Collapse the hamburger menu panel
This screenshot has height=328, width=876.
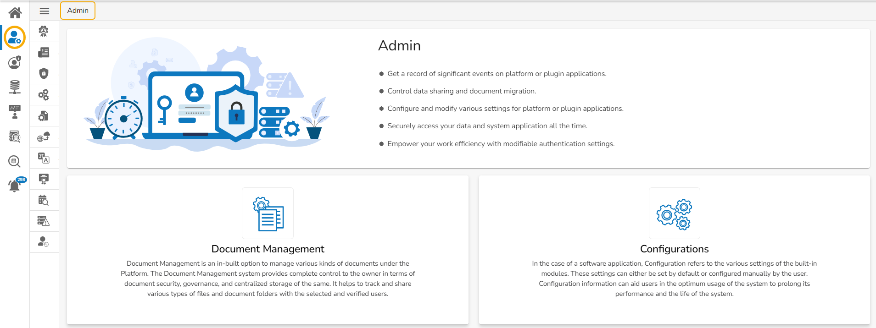click(45, 11)
